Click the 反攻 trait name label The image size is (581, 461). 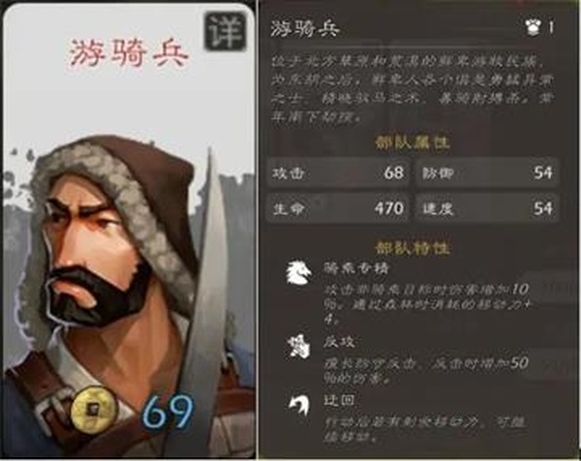click(339, 342)
